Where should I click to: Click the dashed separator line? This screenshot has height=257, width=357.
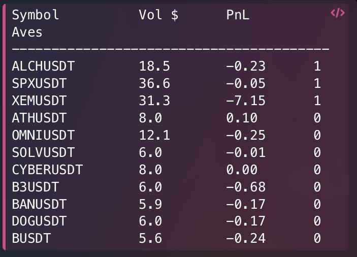coord(171,49)
